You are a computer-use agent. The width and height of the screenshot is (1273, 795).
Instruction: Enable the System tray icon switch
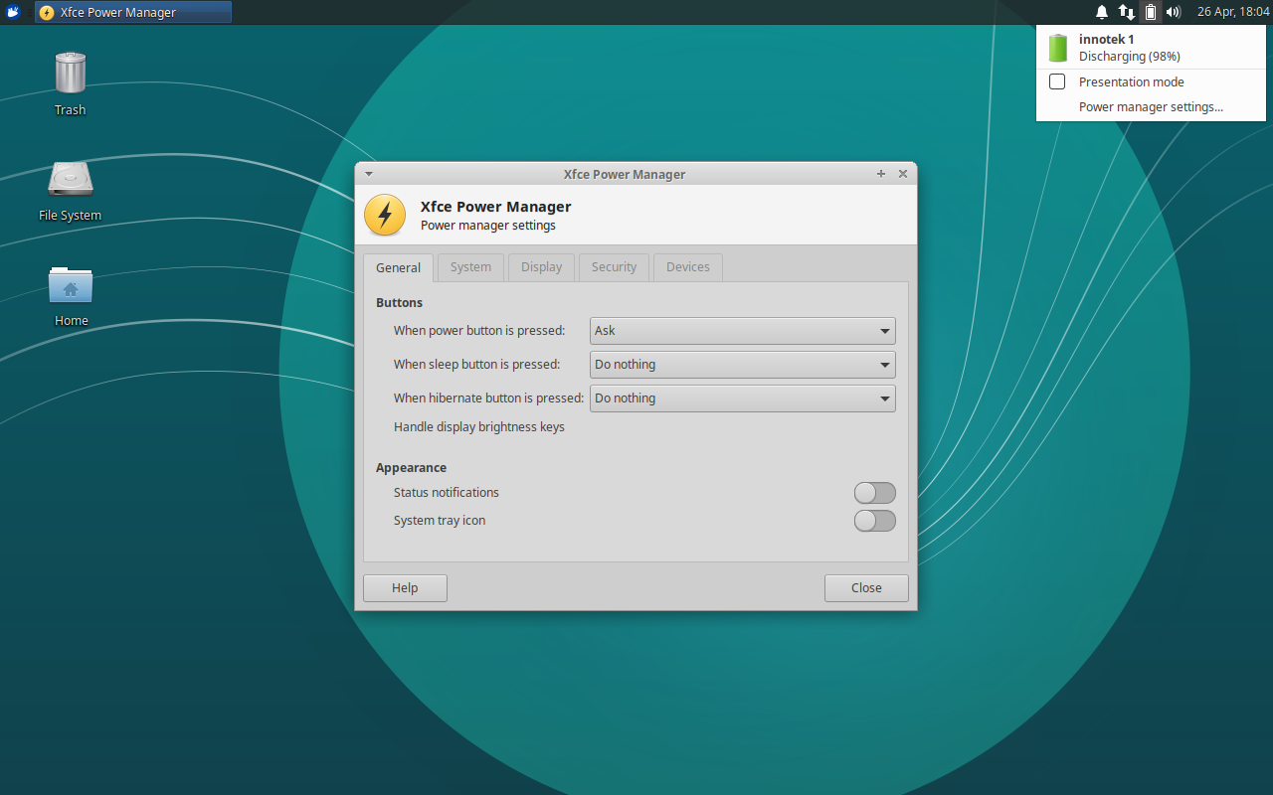click(x=874, y=520)
